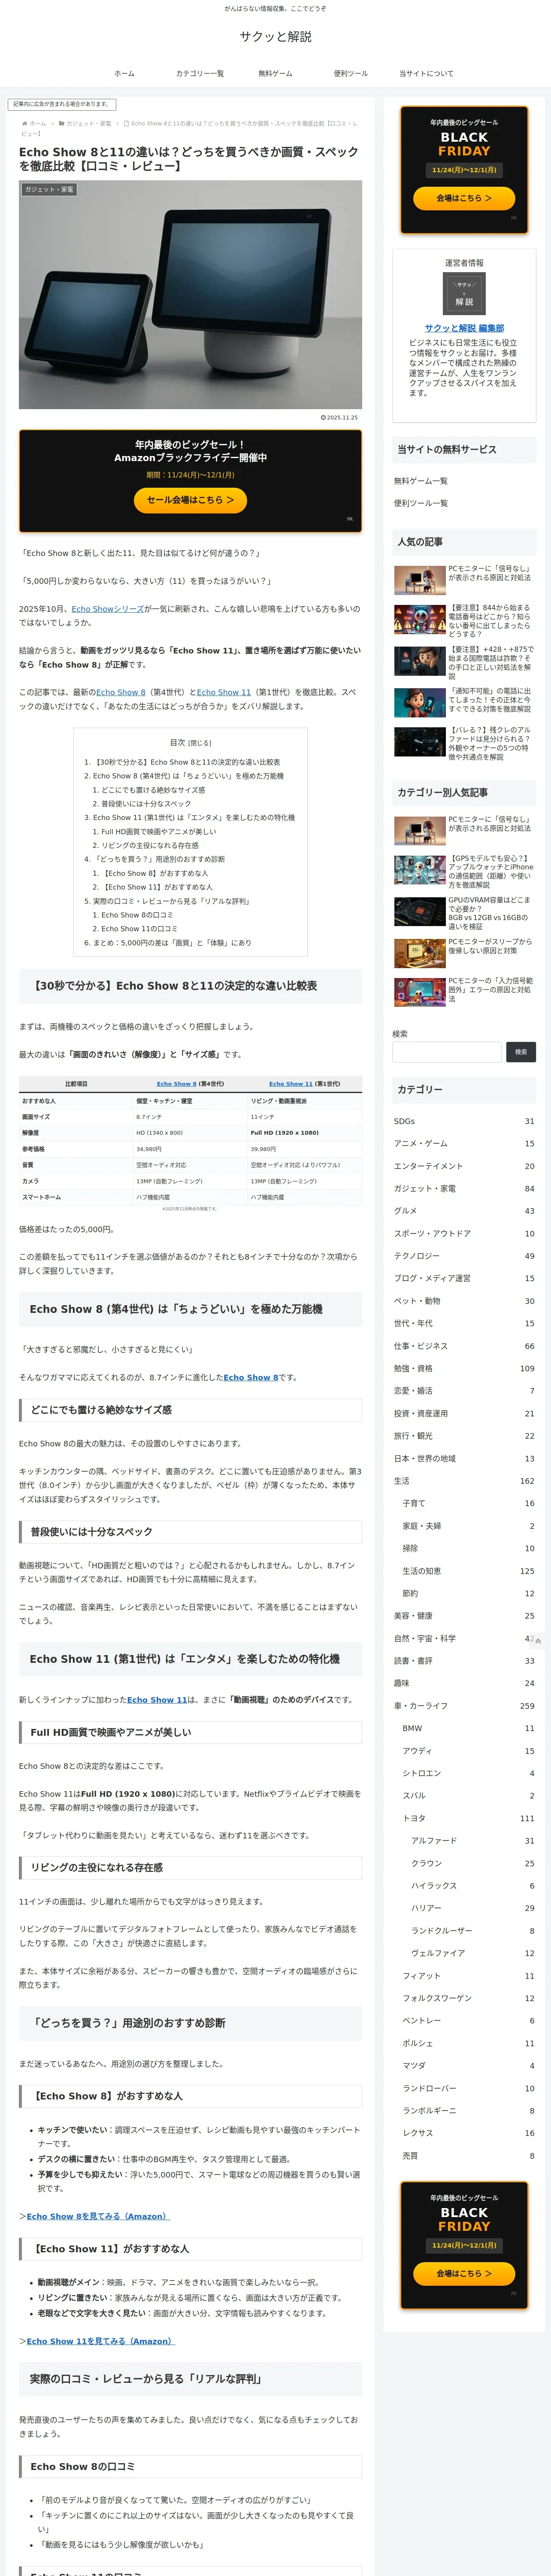Click the scroll-to-top arrow button

click(538, 1641)
